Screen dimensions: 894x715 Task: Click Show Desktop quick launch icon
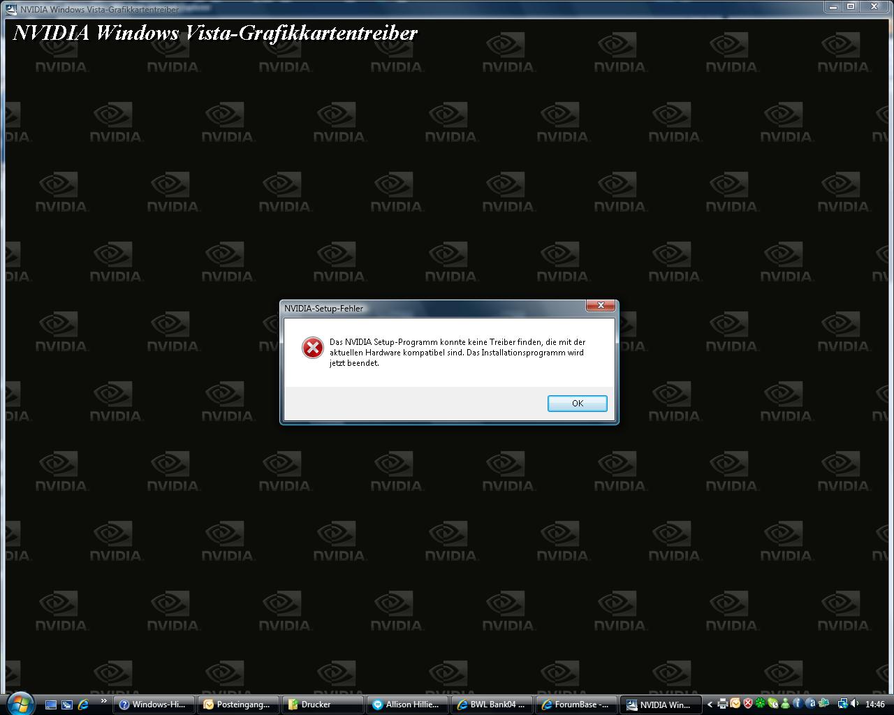(x=51, y=705)
